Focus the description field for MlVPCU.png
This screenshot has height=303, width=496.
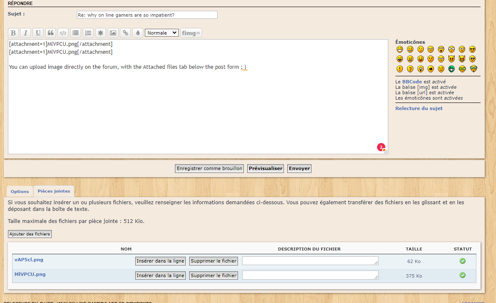[x=310, y=275]
